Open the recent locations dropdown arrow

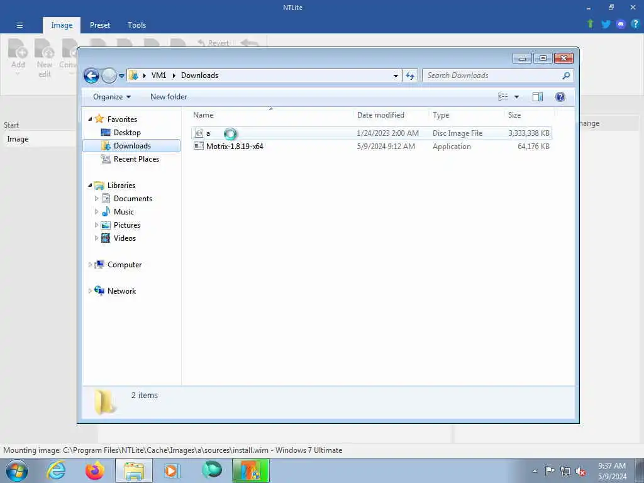[x=121, y=76]
